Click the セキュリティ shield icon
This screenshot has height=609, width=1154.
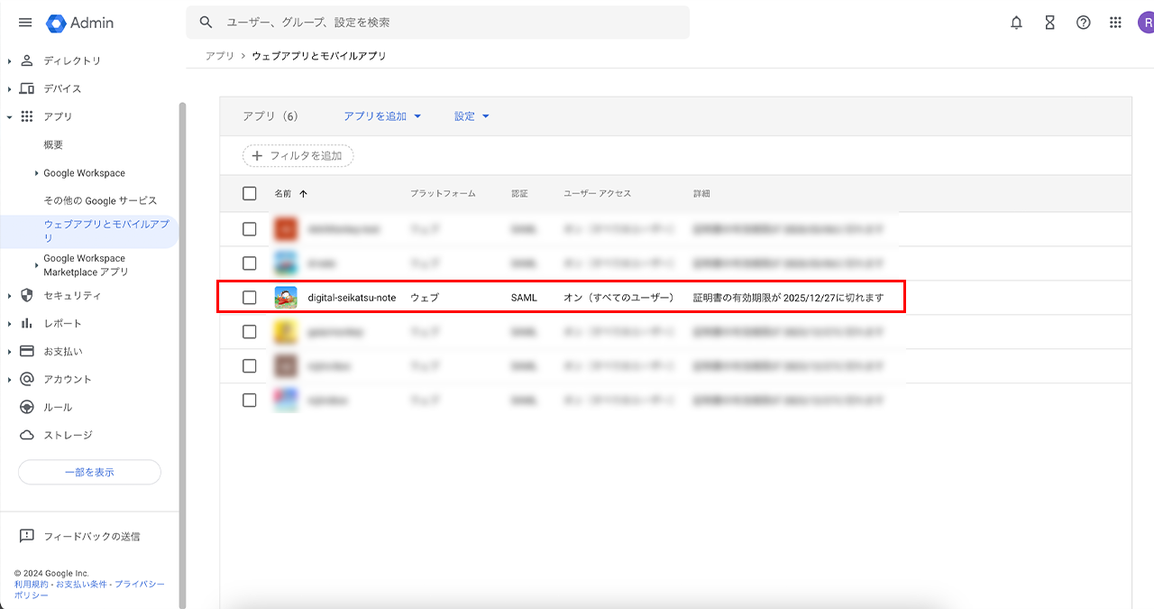(x=27, y=295)
